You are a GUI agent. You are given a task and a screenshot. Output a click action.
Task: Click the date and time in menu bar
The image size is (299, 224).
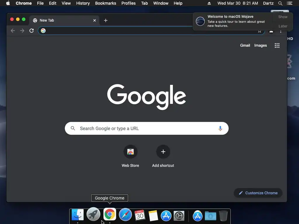(x=238, y=3)
